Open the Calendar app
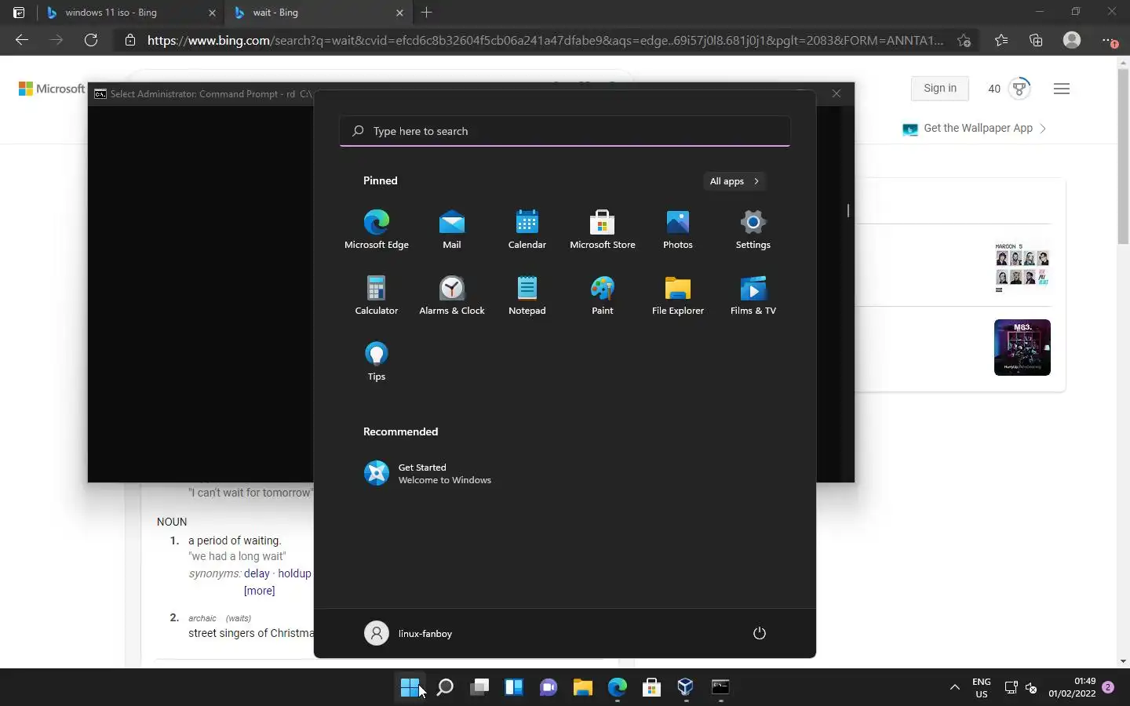Viewport: 1130px width, 706px height. tap(527, 229)
